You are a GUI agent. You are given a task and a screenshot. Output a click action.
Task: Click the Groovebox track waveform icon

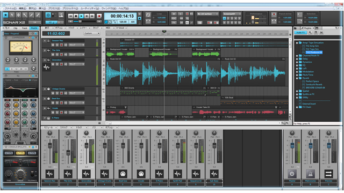point(46,67)
